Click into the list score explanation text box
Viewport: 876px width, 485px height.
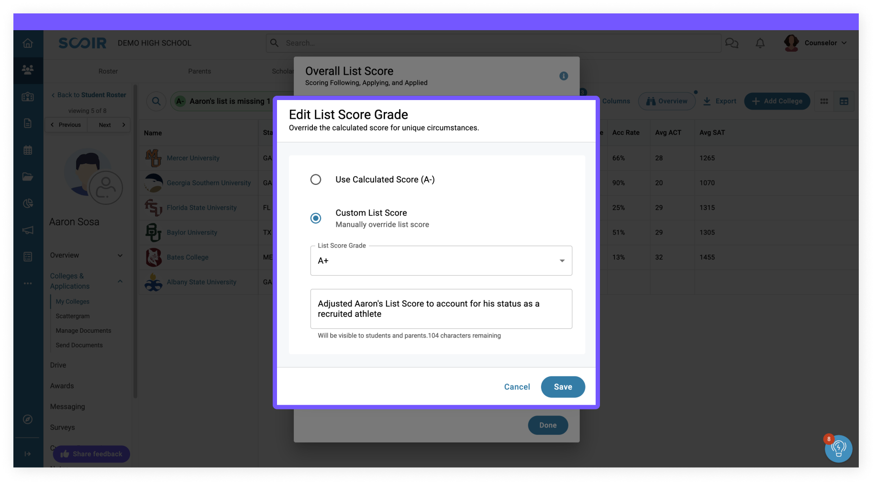[x=441, y=309]
